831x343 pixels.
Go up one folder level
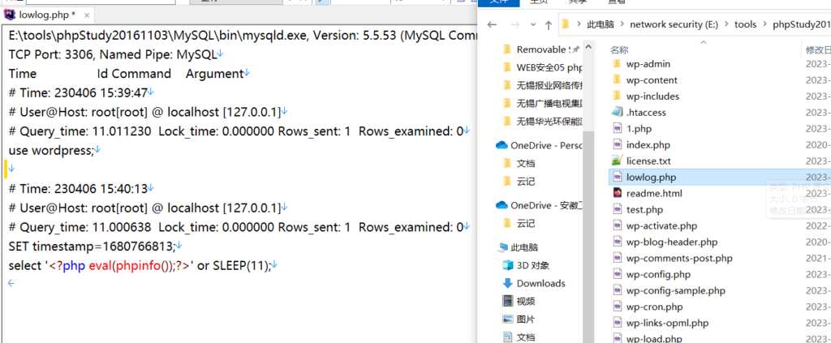549,25
